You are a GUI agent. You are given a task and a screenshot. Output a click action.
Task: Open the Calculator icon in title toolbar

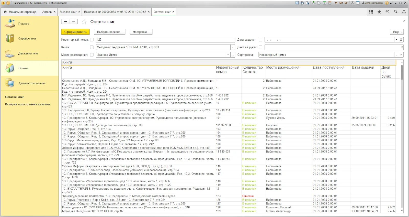coord(325,3)
